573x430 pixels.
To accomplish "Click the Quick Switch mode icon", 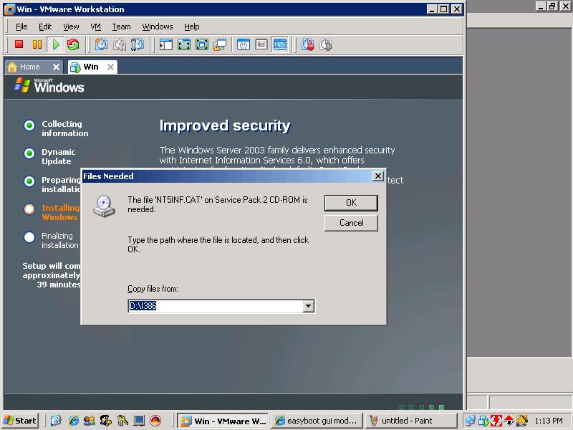I will tap(202, 44).
